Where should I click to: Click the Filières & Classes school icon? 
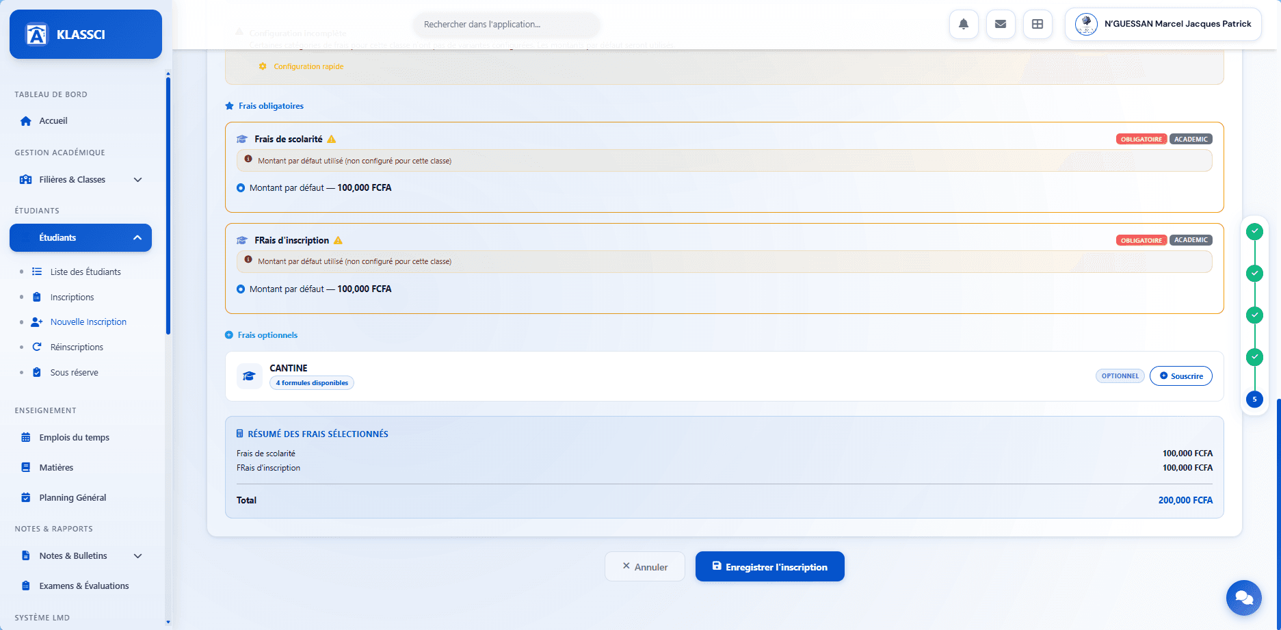[26, 180]
